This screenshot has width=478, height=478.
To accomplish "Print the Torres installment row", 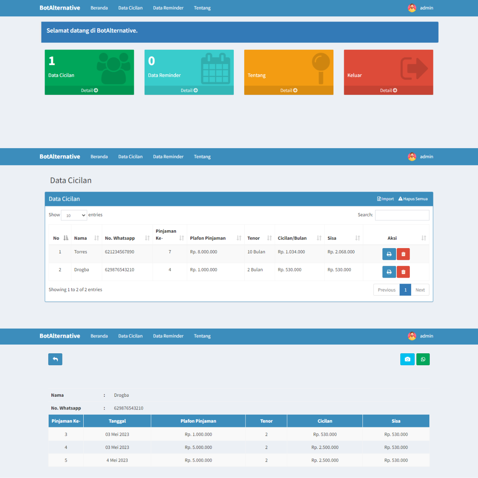I will tap(389, 254).
